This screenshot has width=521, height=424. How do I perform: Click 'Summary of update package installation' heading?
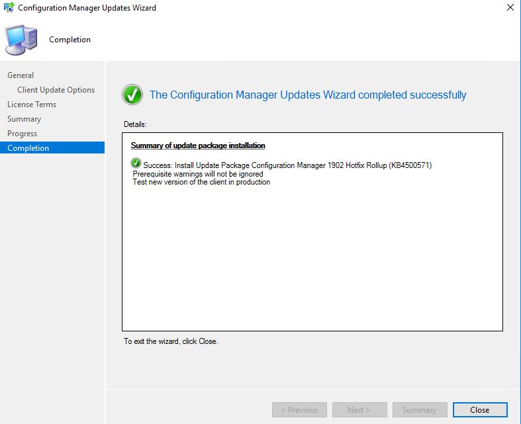(198, 146)
